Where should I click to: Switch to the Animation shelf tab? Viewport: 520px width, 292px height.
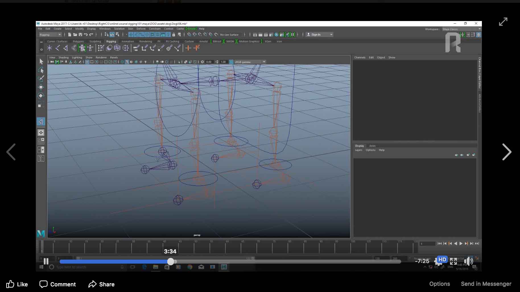click(127, 41)
